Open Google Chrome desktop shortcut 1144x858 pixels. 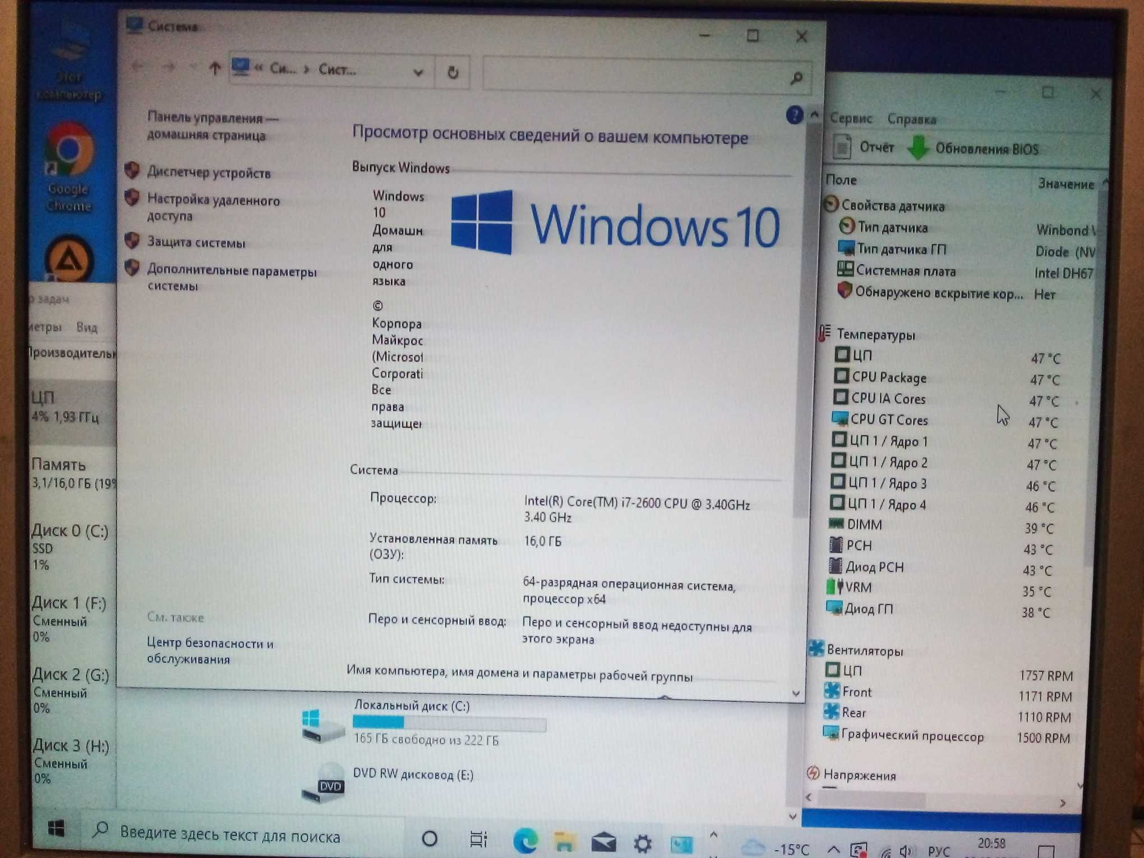tap(68, 167)
